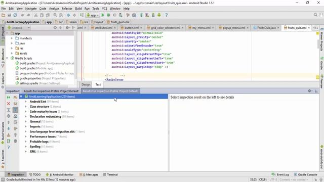Go to next problem with blue down arrow
This screenshot has width=324, height=182.
click(9, 128)
